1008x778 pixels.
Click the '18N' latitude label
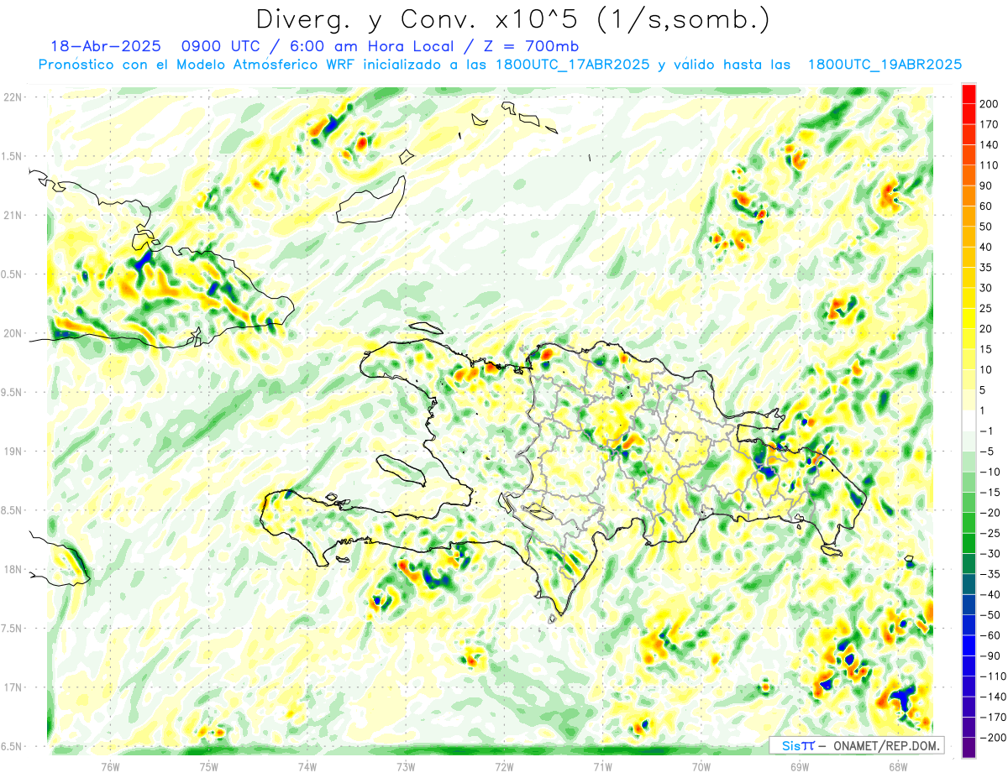click(13, 569)
